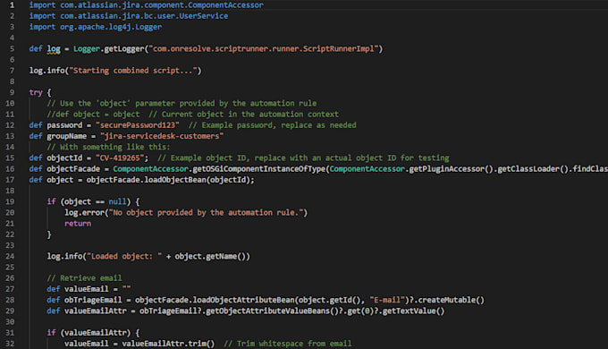Screen dimensions: 608x349
Task: Click 'object.getName()' call
Action: click(x=210, y=256)
